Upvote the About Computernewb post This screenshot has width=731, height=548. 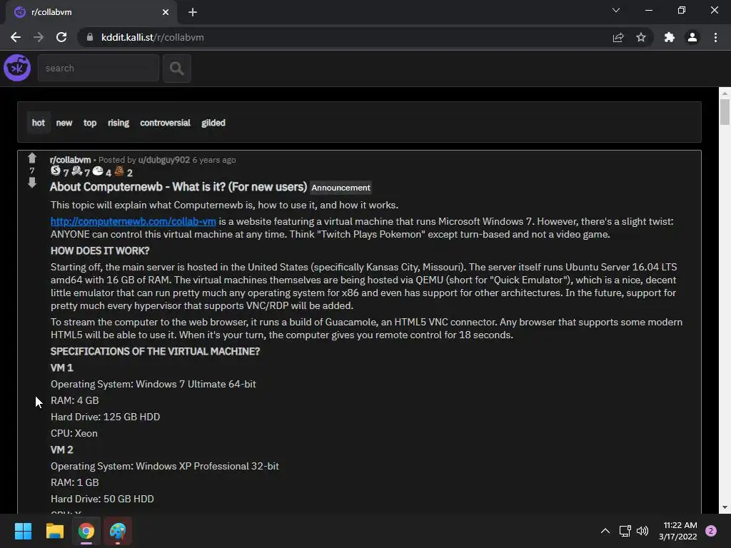pos(31,158)
